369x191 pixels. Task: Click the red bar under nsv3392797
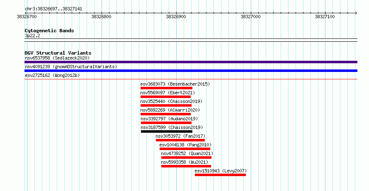pyautogui.click(x=166, y=123)
